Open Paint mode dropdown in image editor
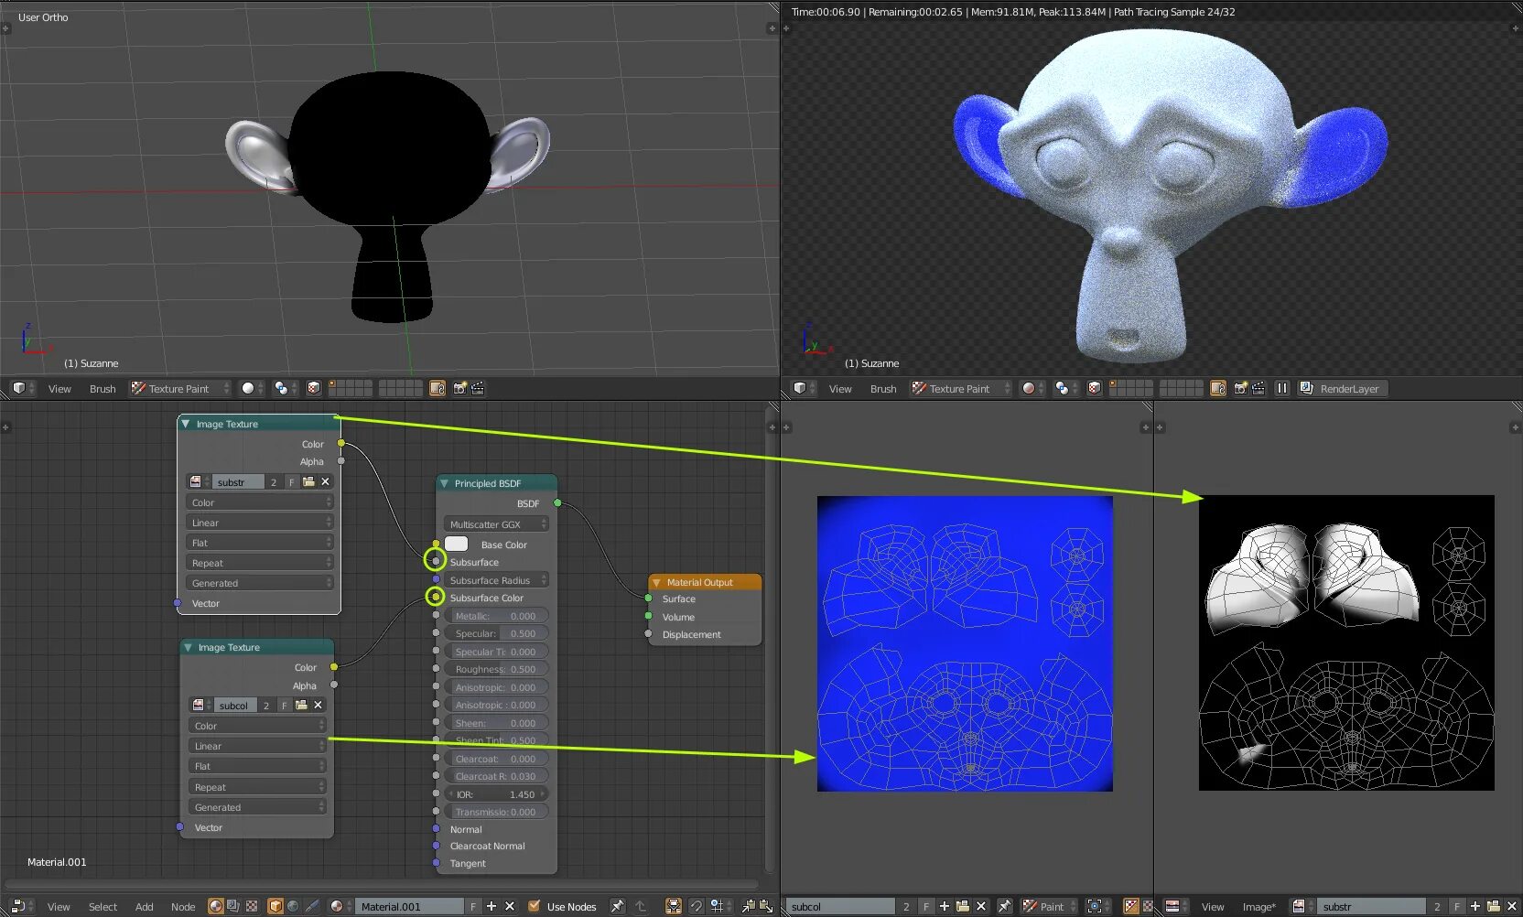 click(x=1050, y=906)
